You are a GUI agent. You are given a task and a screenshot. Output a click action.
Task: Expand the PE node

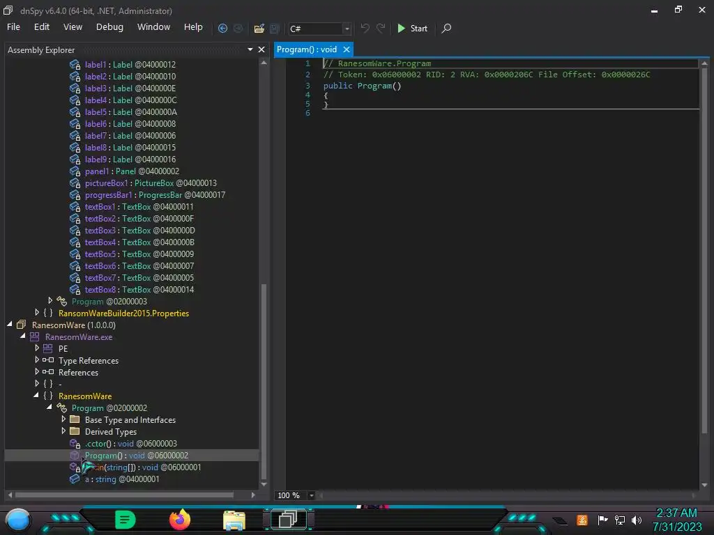coord(37,348)
